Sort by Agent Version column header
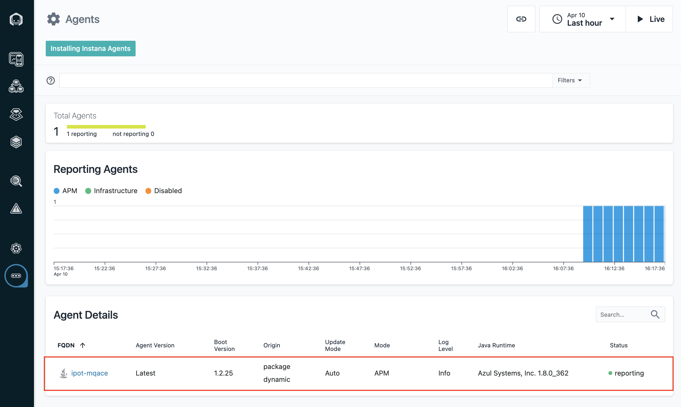 [155, 345]
